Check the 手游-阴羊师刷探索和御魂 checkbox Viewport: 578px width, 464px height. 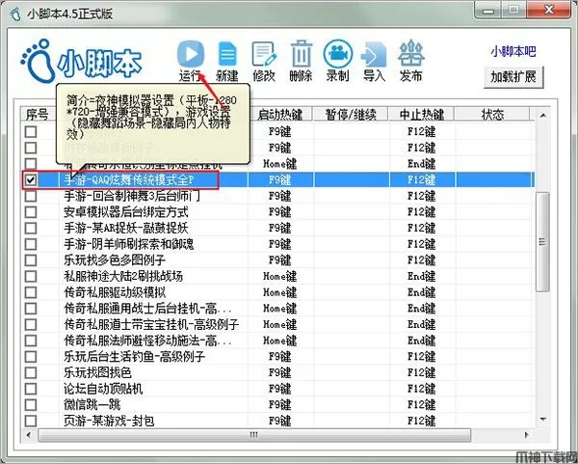(31, 244)
